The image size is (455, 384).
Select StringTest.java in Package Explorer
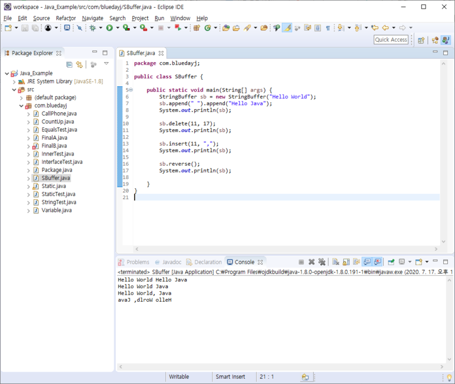(59, 202)
